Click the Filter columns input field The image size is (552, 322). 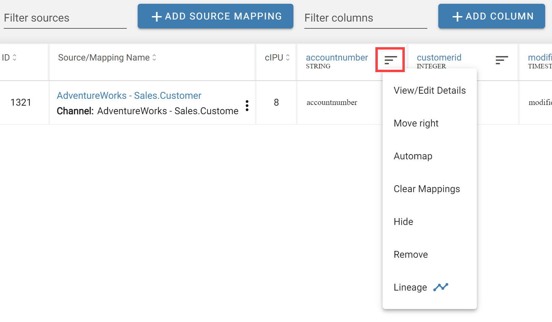click(365, 18)
